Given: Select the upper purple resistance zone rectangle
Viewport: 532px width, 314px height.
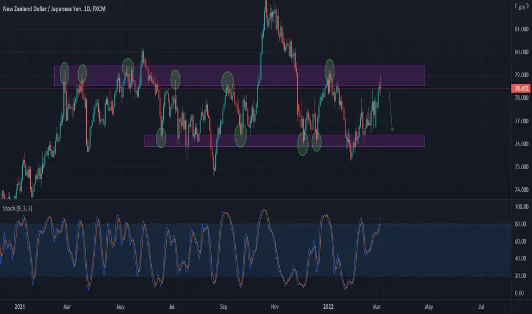Looking at the screenshot, I should (239, 76).
